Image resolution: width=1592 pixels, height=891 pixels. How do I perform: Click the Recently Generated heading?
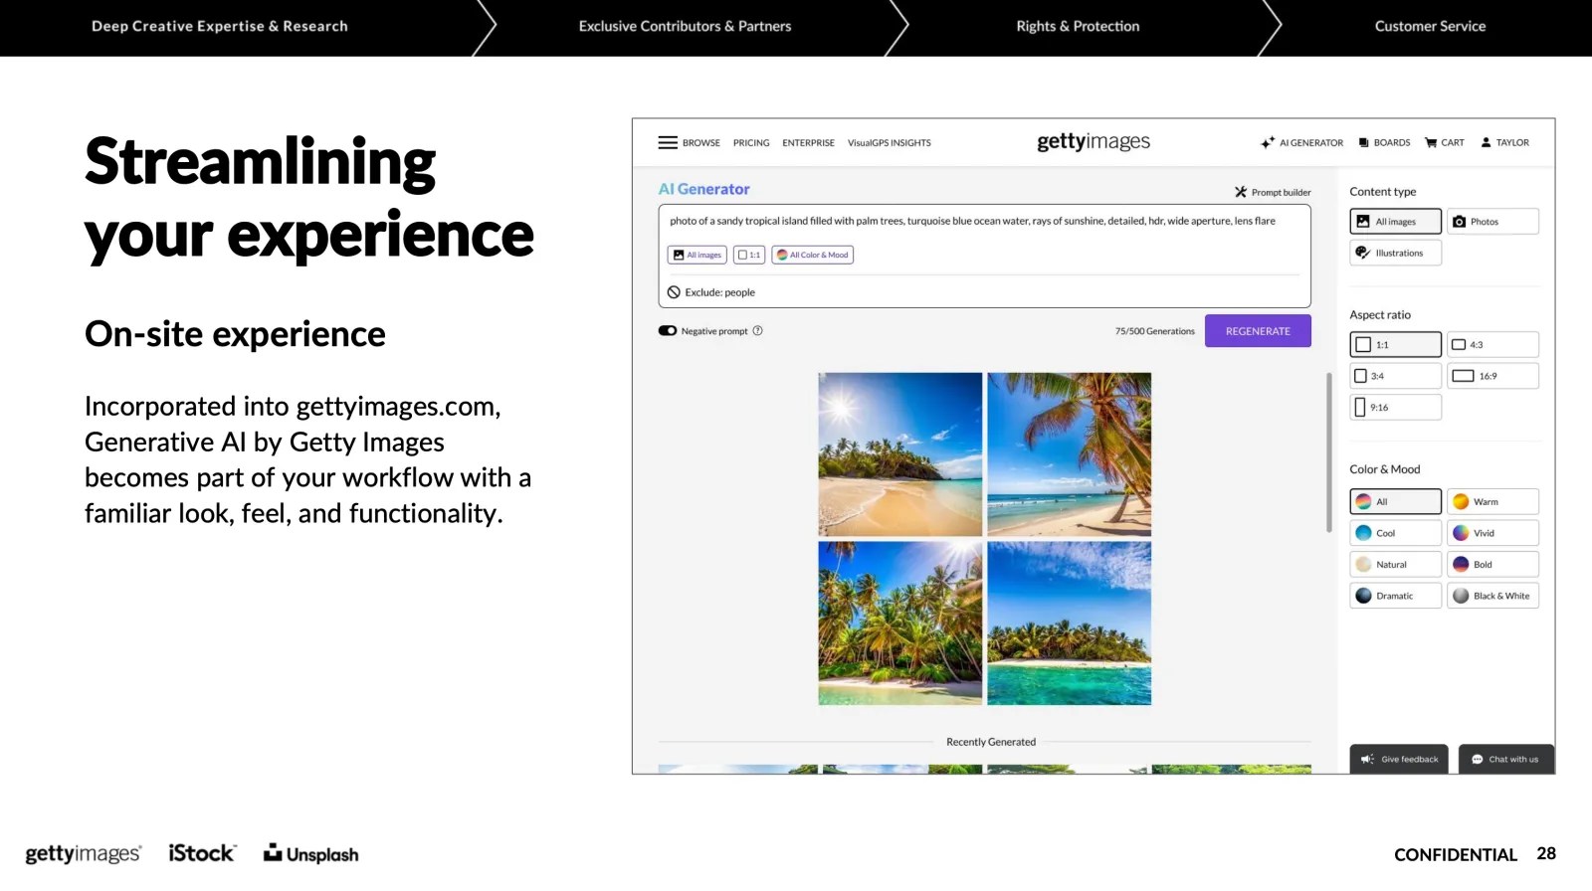991,742
